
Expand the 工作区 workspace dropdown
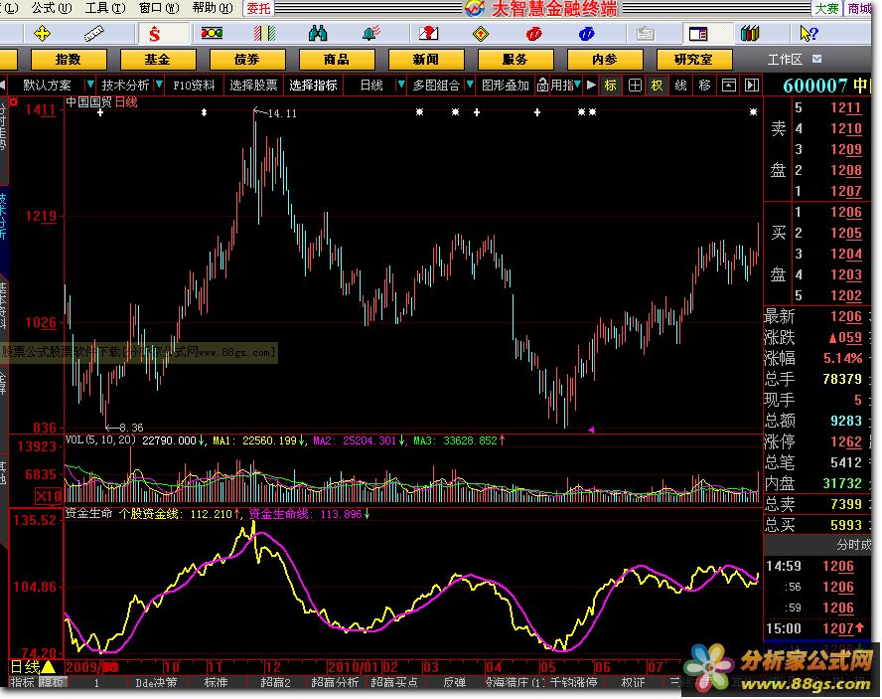point(816,59)
